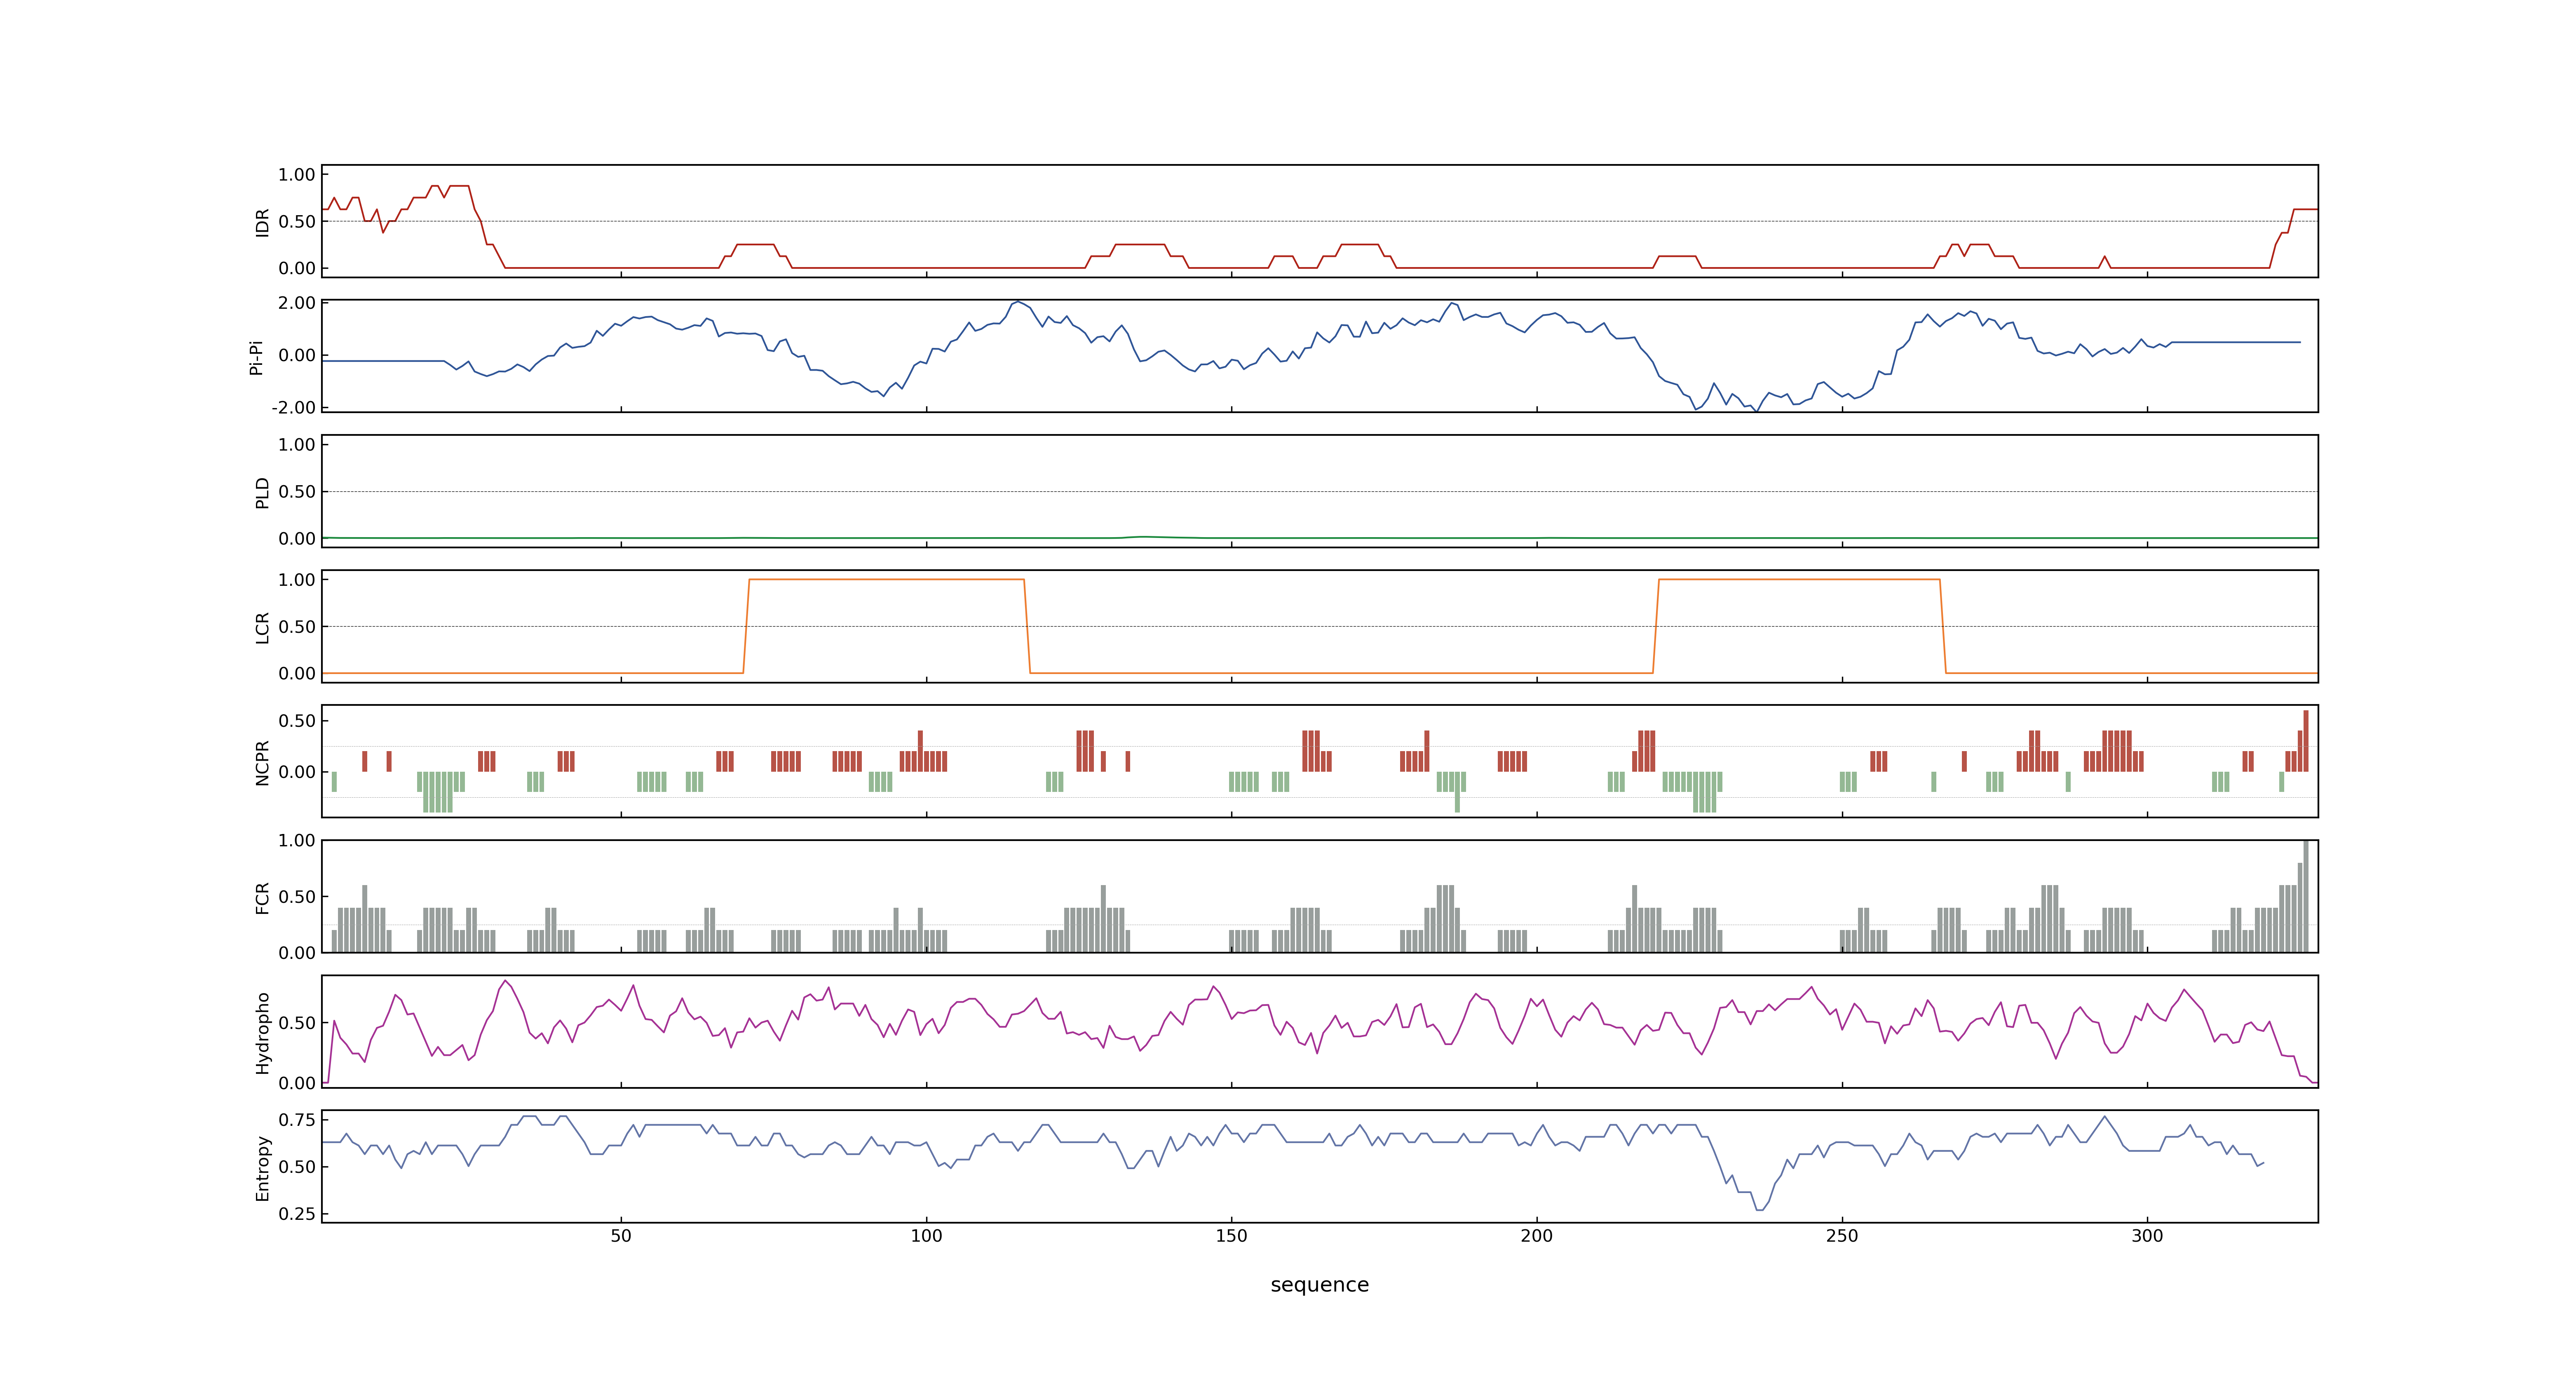2576x1374 pixels.
Task: Click the 0.50 tick on Entropy axis
Action: [x=297, y=1167]
